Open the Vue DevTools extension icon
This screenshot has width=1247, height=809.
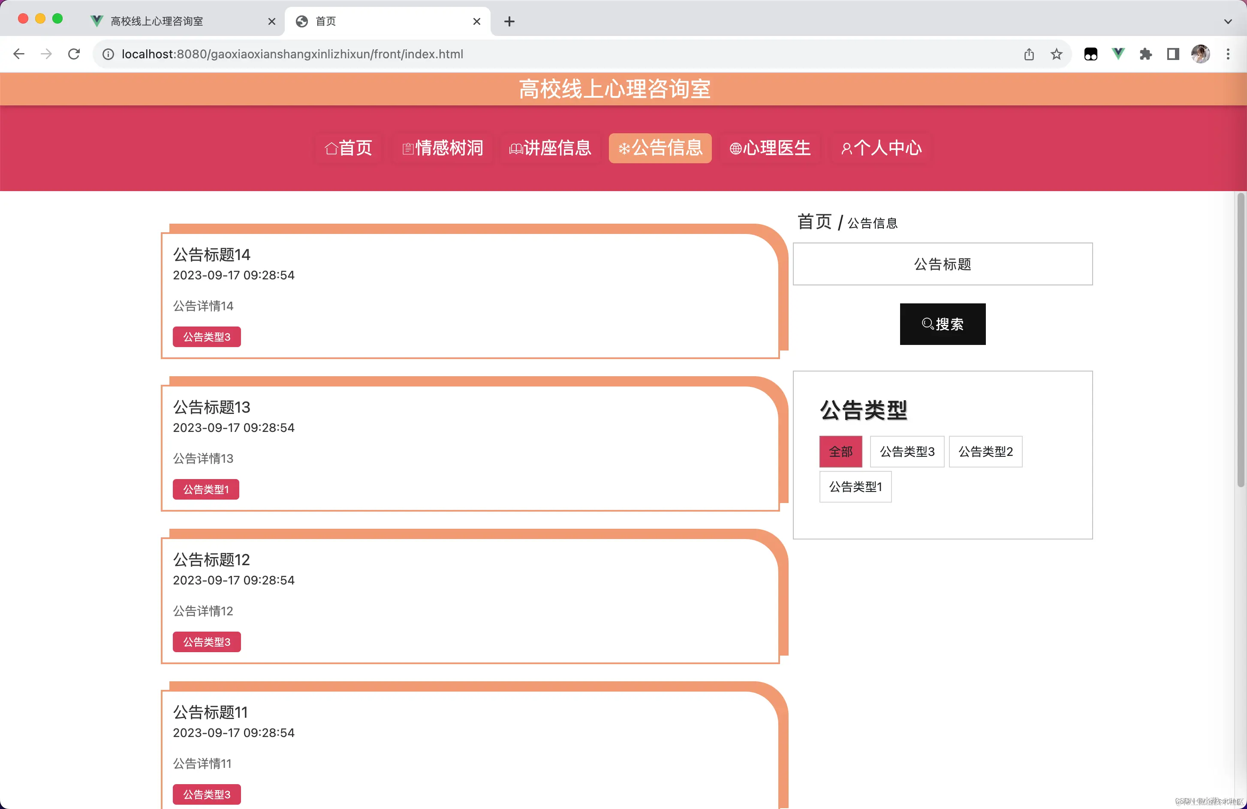pos(1118,54)
